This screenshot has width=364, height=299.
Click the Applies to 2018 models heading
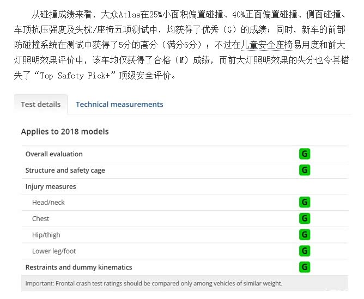click(65, 131)
